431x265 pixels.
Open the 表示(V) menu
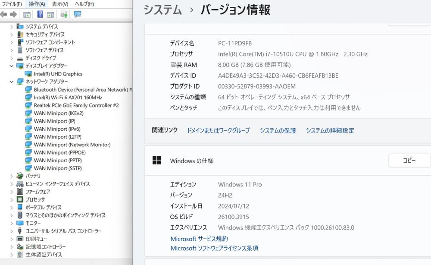pos(60,4)
